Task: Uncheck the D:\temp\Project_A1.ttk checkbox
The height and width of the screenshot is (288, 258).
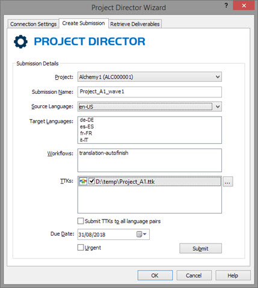Action: tap(91, 182)
